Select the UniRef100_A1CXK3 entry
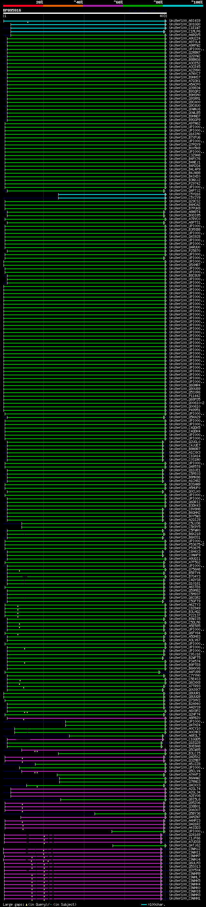Image resolution: width=206 pixels, height=907 pixels. click(x=185, y=452)
